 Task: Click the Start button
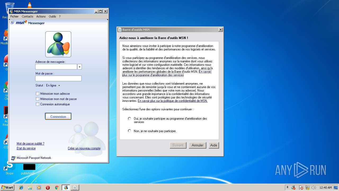(7, 188)
